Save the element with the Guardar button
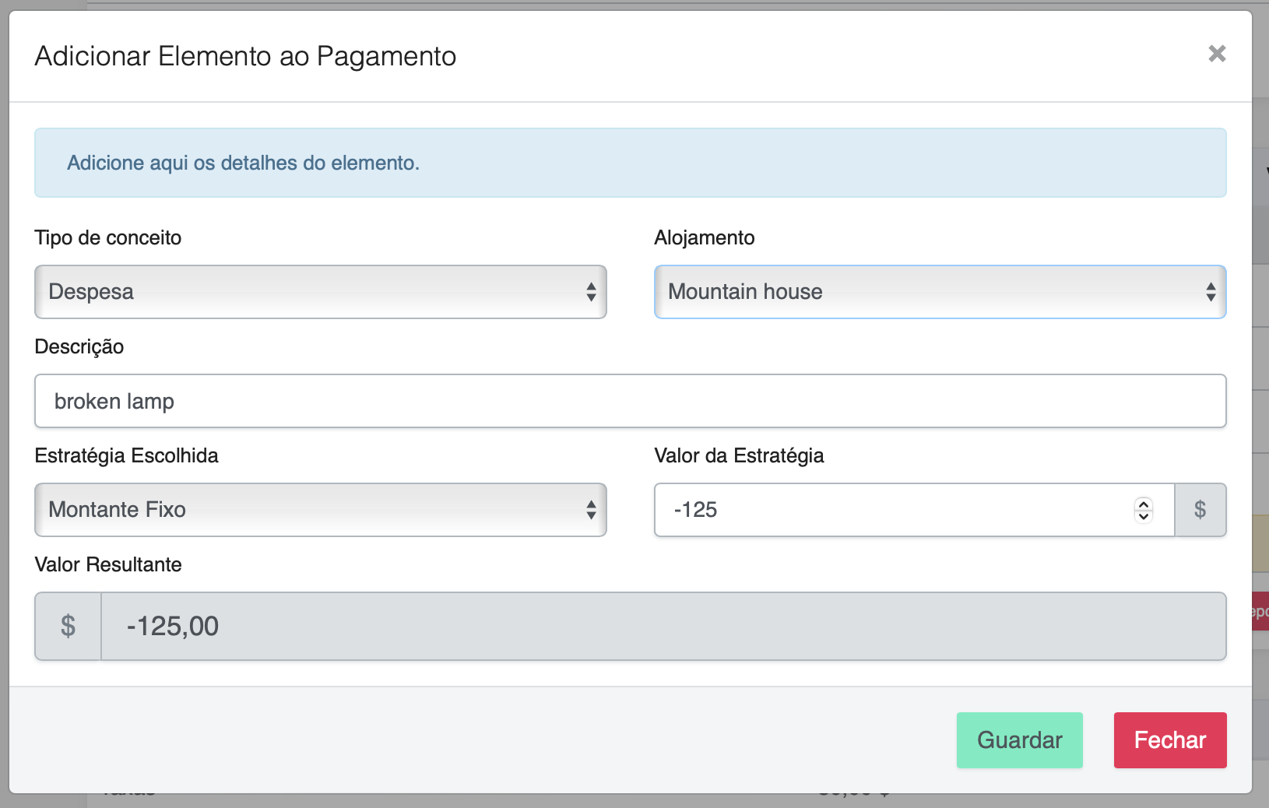This screenshot has height=808, width=1269. tap(1019, 740)
